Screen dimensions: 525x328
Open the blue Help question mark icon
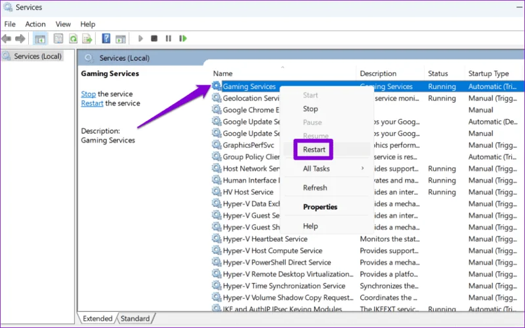pos(106,39)
